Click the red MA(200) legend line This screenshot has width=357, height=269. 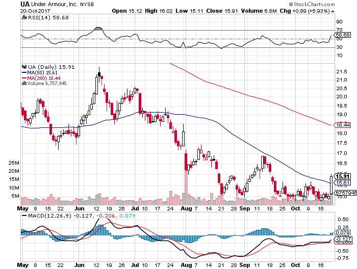[x=23, y=78]
